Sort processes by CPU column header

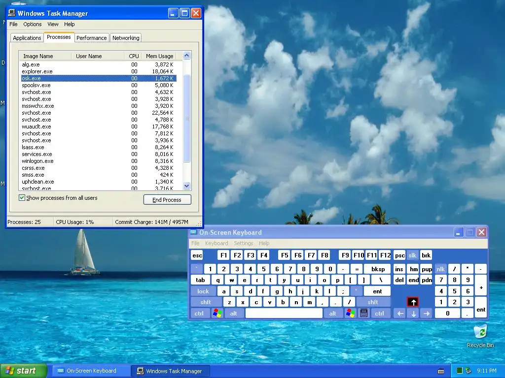click(134, 56)
